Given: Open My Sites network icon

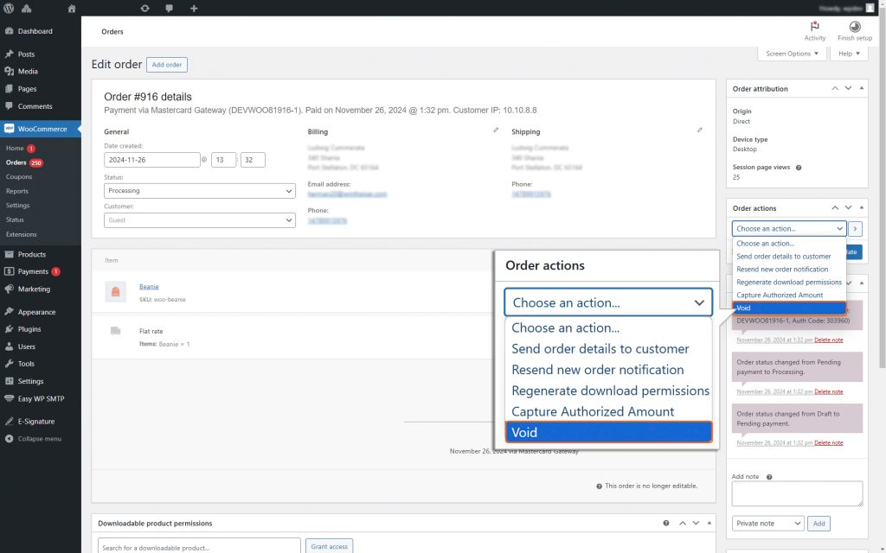Looking at the screenshot, I should click(27, 9).
